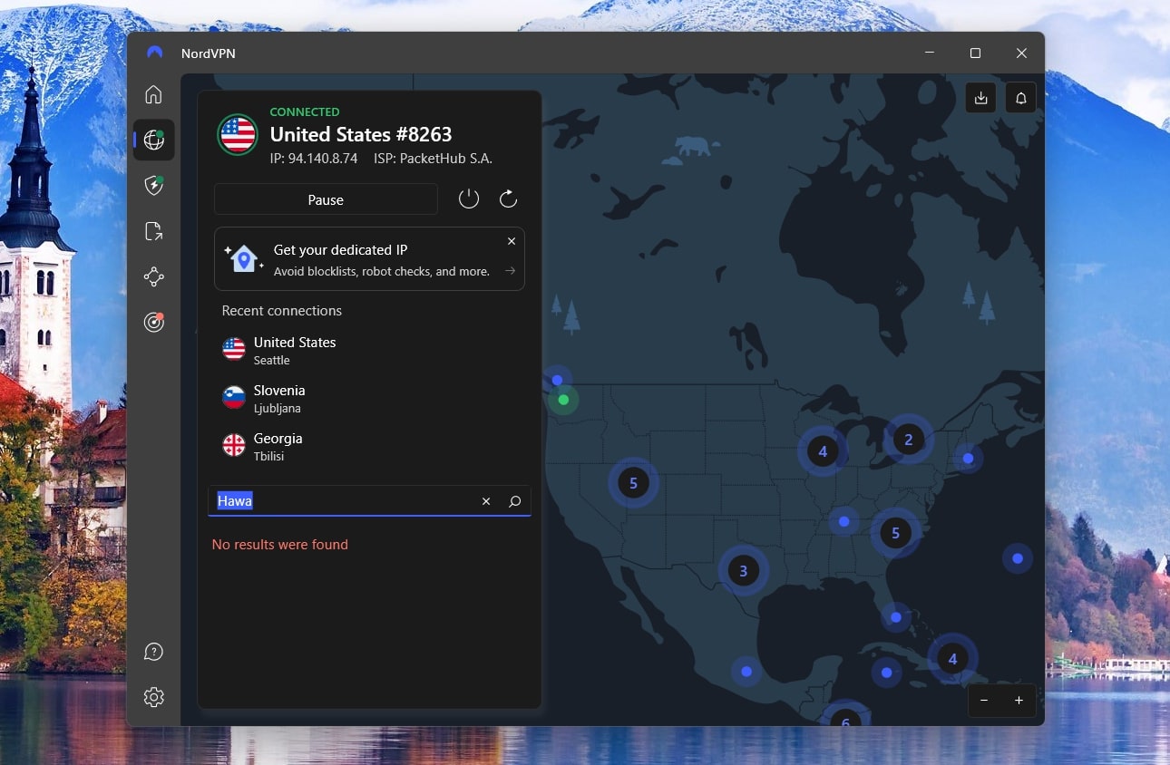The height and width of the screenshot is (765, 1170).
Task: Open Dark Web Monitor from sidebar
Action: [x=153, y=322]
